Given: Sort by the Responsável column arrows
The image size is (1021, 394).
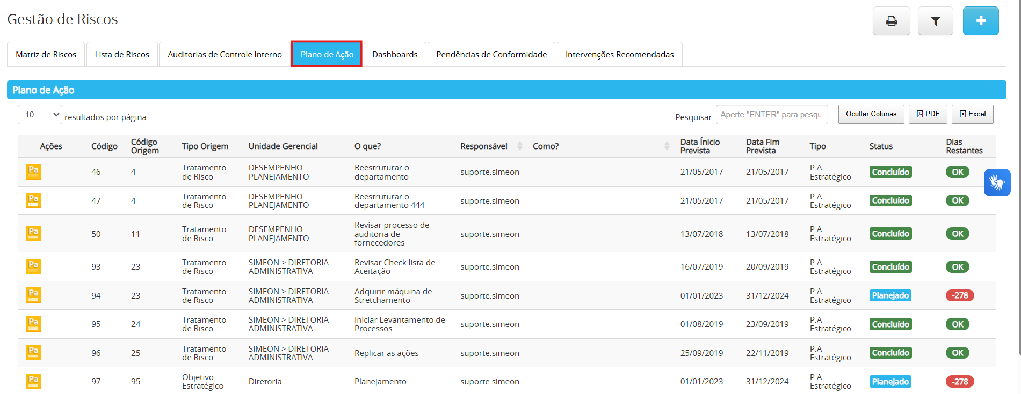Looking at the screenshot, I should tap(519, 146).
